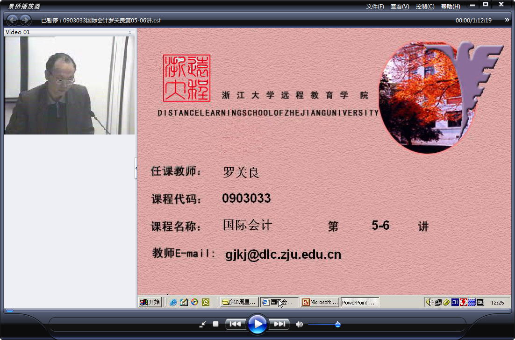Skip to previous chapter button

pos(235,324)
